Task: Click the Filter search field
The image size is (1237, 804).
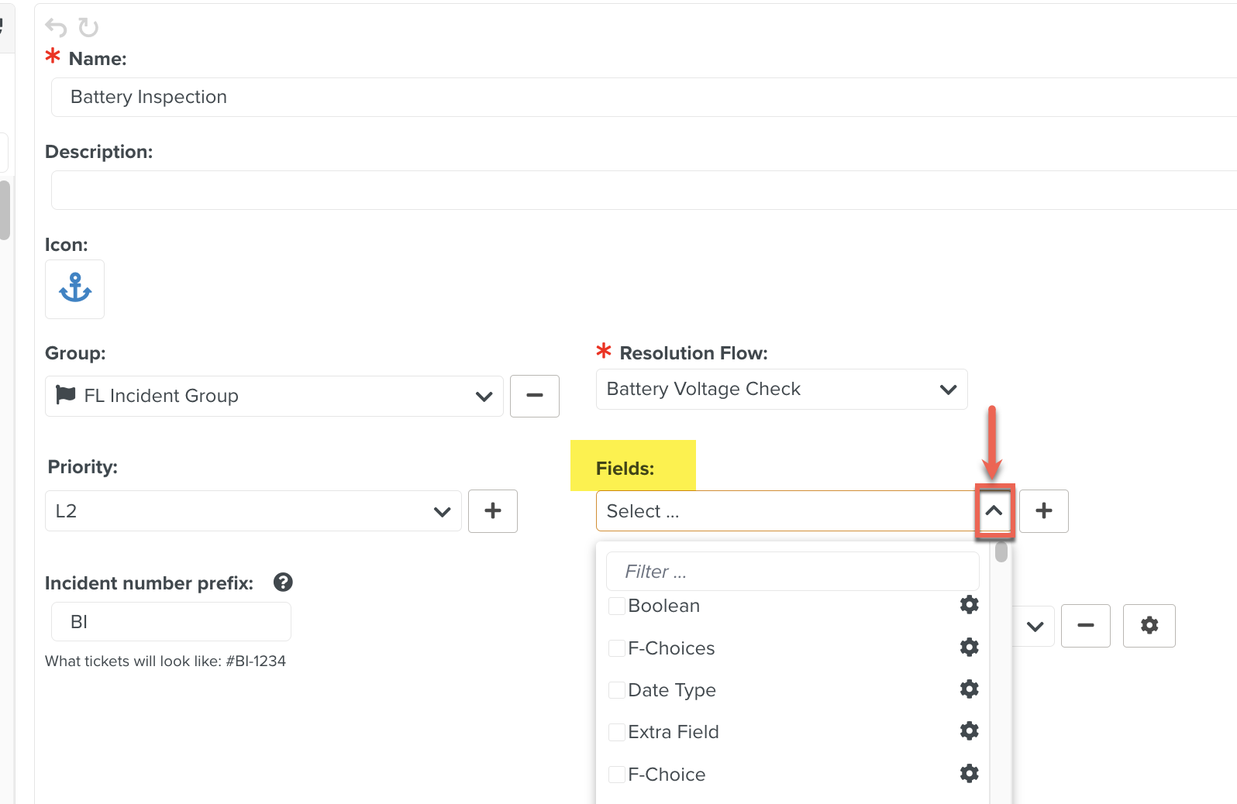Action: tap(792, 572)
